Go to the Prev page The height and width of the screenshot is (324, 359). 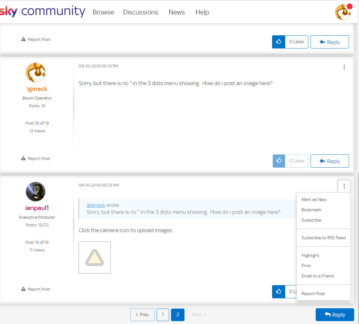pos(142,315)
